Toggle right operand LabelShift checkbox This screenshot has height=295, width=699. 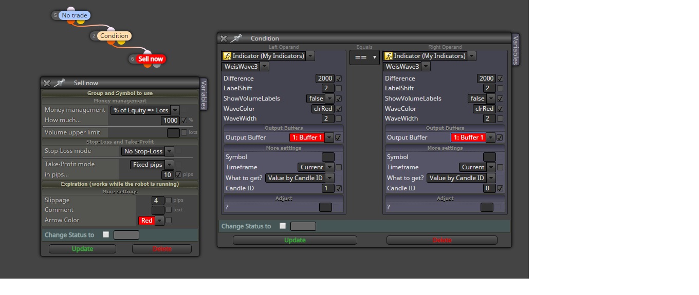point(500,88)
